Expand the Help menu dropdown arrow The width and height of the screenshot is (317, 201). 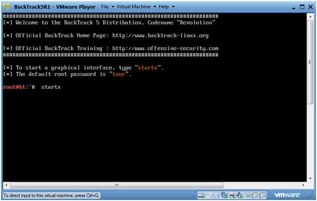(173, 7)
